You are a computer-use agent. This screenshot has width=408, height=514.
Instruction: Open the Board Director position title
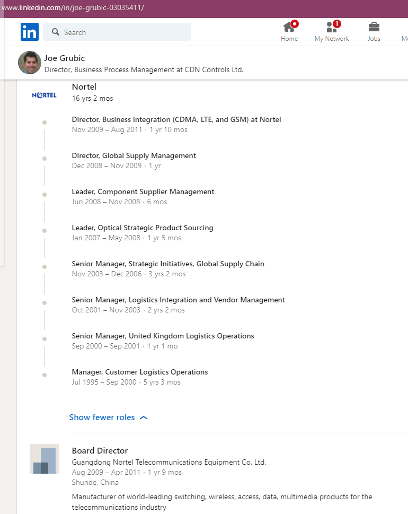click(x=100, y=451)
